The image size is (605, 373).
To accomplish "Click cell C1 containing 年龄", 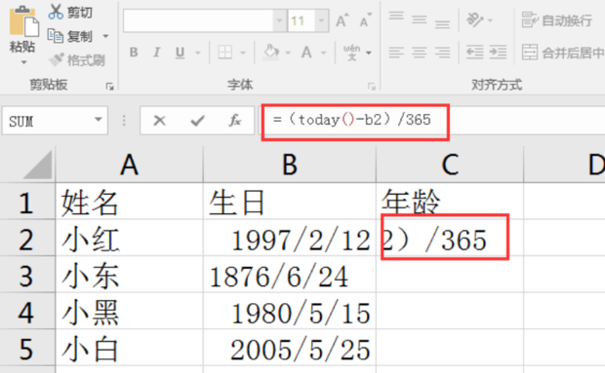I will (450, 202).
